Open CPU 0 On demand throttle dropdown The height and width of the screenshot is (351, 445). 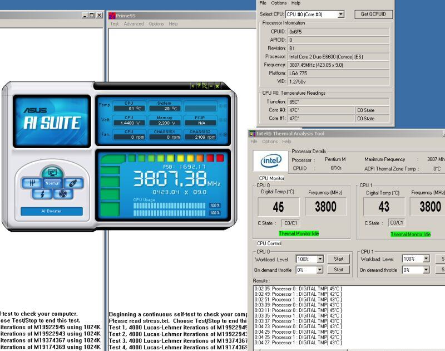click(320, 270)
